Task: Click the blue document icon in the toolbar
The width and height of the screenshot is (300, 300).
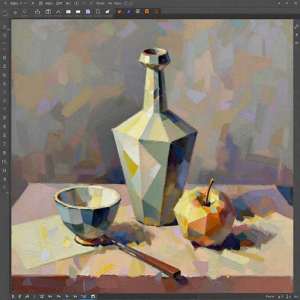Action: pyautogui.click(x=88, y=12)
